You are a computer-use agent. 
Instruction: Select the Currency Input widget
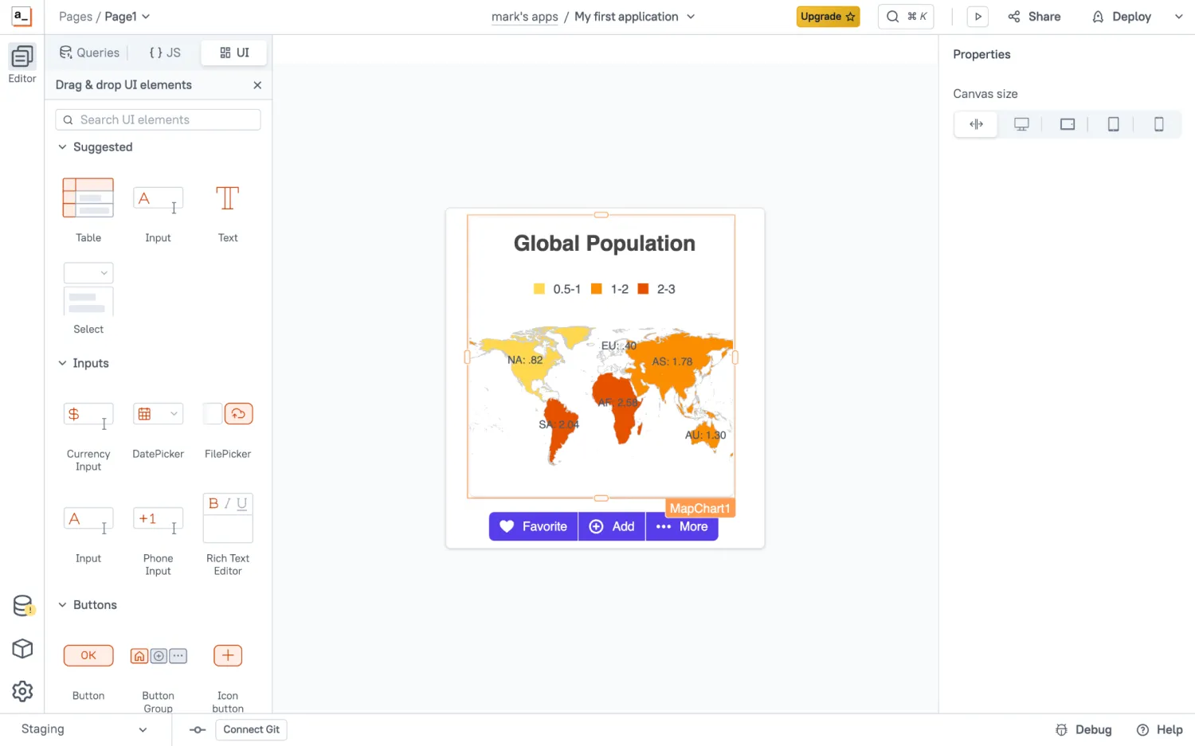click(x=88, y=415)
